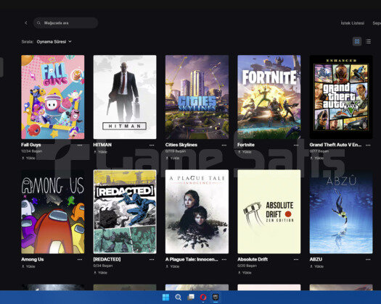This screenshot has width=381, height=304.
Task: Open ABZU game cover
Action: tap(341, 211)
